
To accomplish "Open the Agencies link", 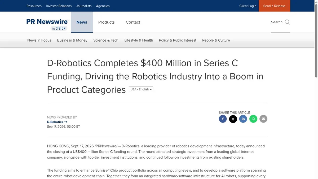I will tap(103, 6).
